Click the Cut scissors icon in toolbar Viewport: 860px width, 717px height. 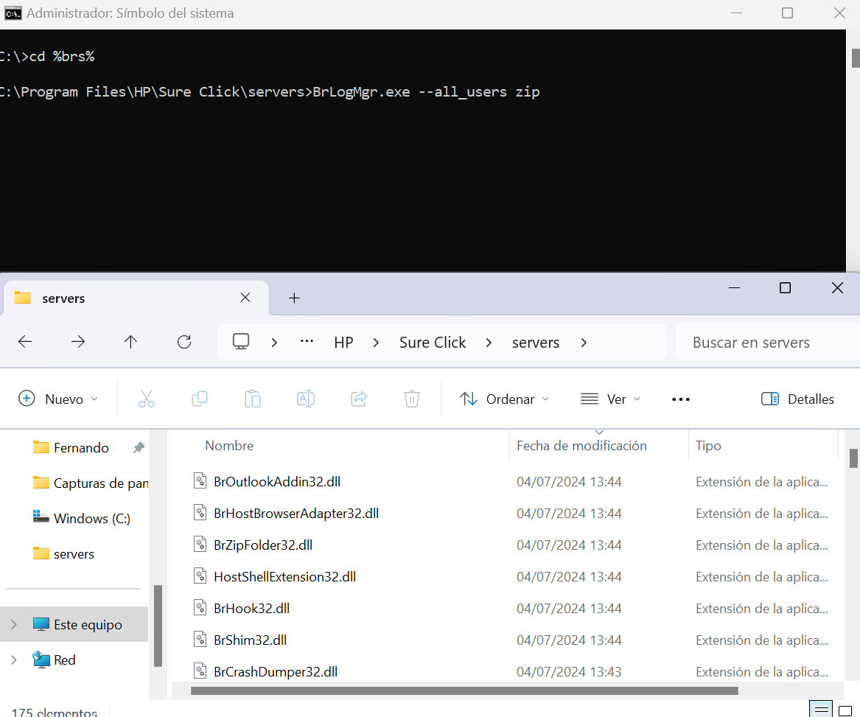coord(147,399)
